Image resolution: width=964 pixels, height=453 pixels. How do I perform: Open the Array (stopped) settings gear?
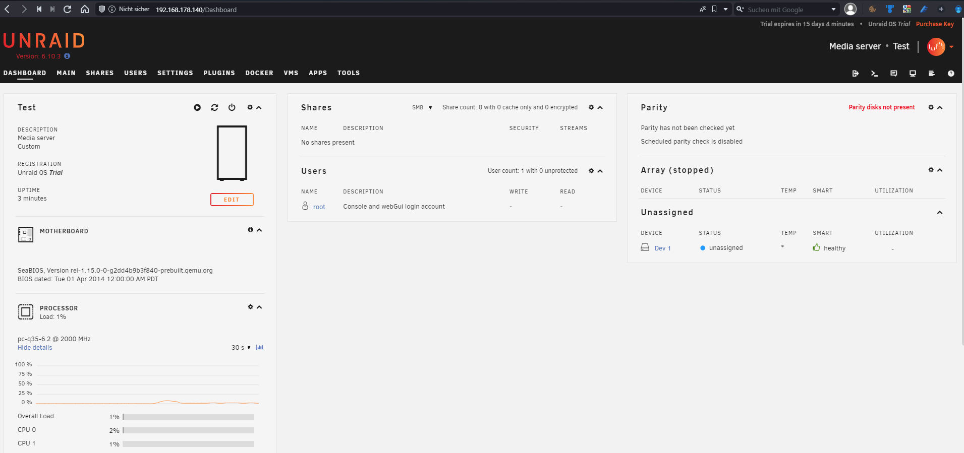[x=931, y=170]
